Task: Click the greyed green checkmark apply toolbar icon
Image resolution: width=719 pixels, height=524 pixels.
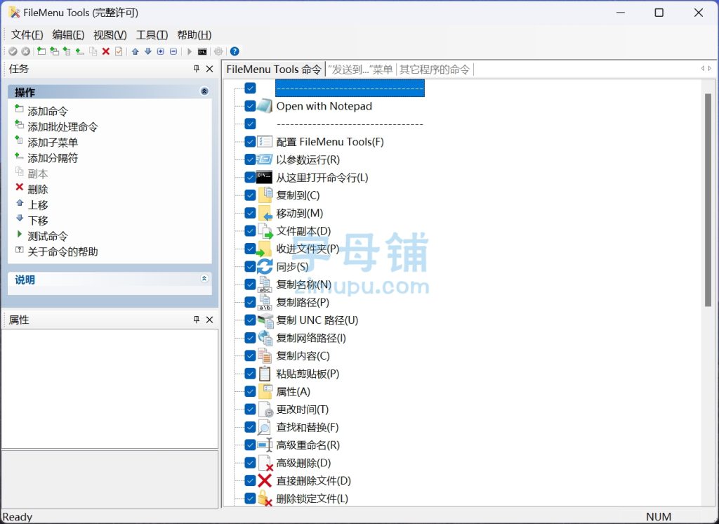Action: 13,51
